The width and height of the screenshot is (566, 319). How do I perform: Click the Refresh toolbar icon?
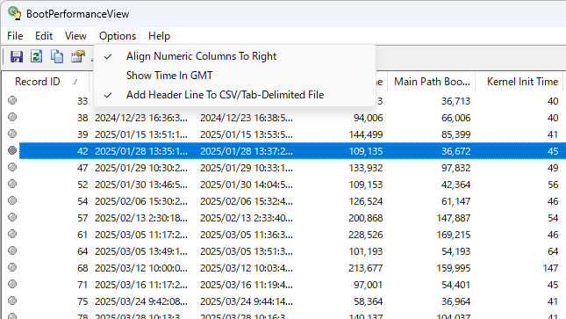[37, 57]
